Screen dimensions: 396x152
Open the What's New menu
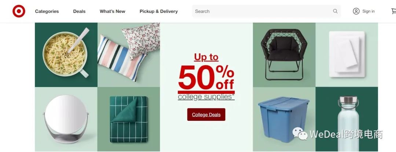pos(113,11)
